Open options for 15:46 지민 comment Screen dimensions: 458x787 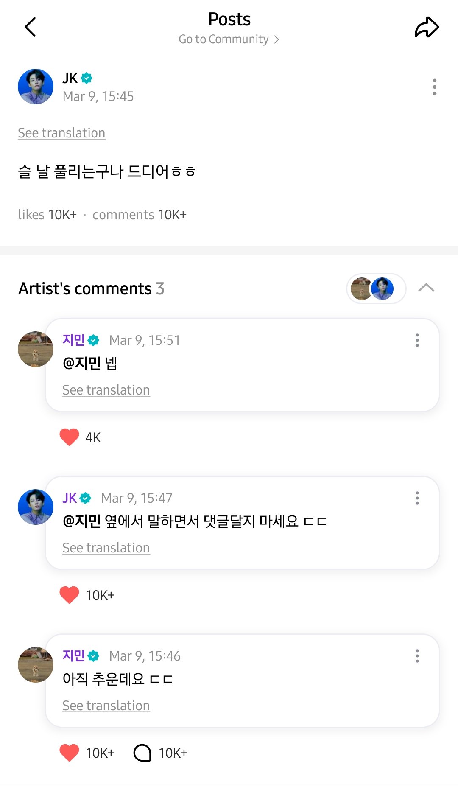pos(417,656)
